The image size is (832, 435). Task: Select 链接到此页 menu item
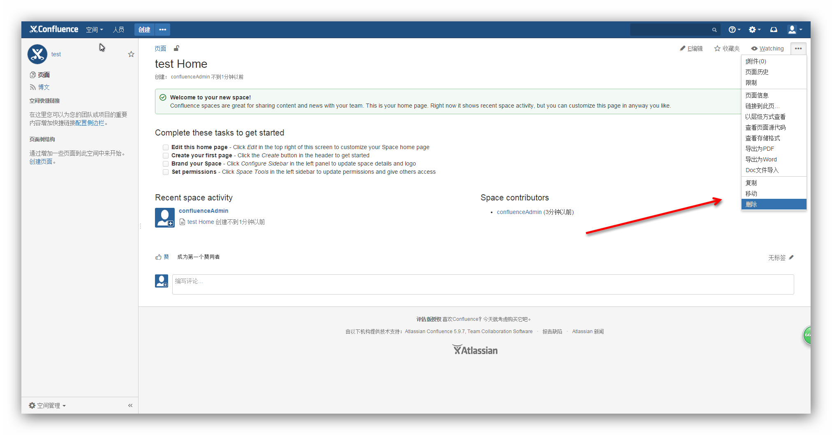tap(774, 106)
